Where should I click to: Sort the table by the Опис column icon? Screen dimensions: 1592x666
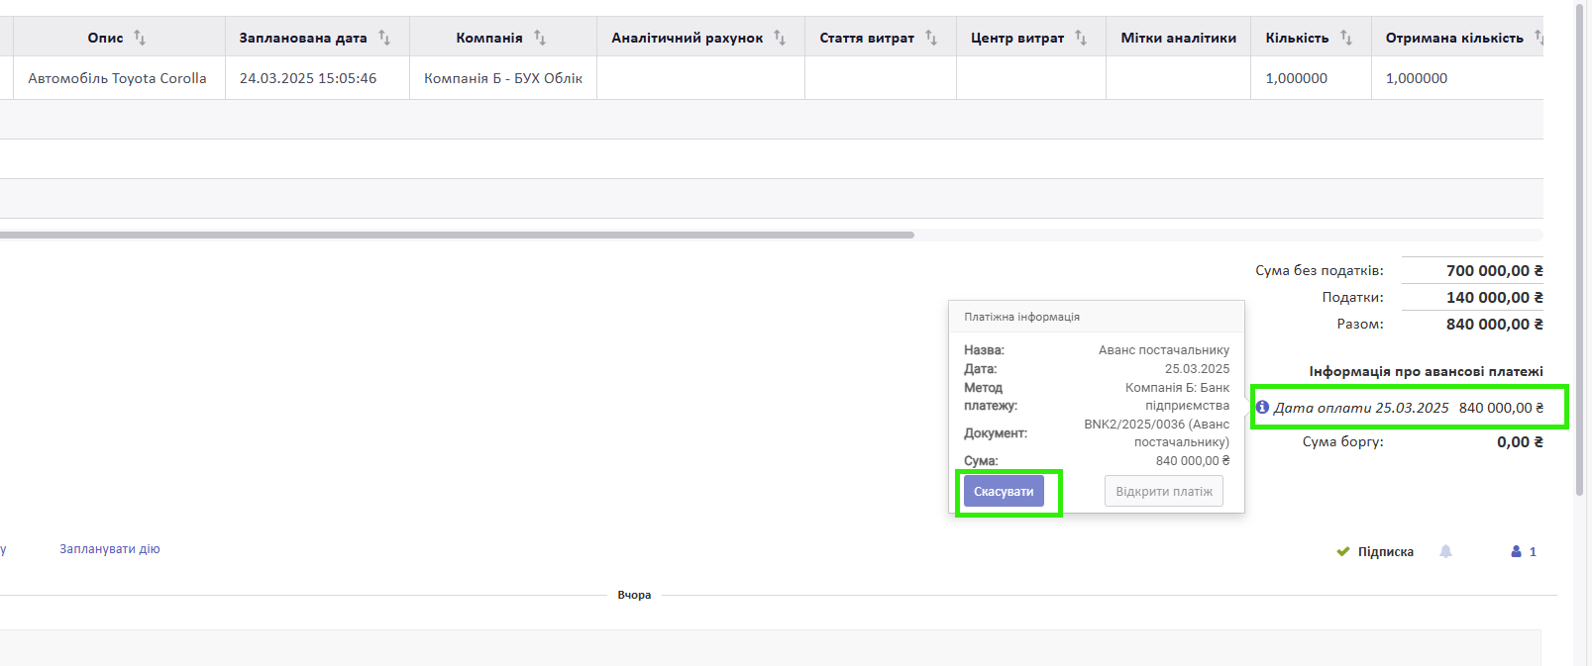[140, 38]
